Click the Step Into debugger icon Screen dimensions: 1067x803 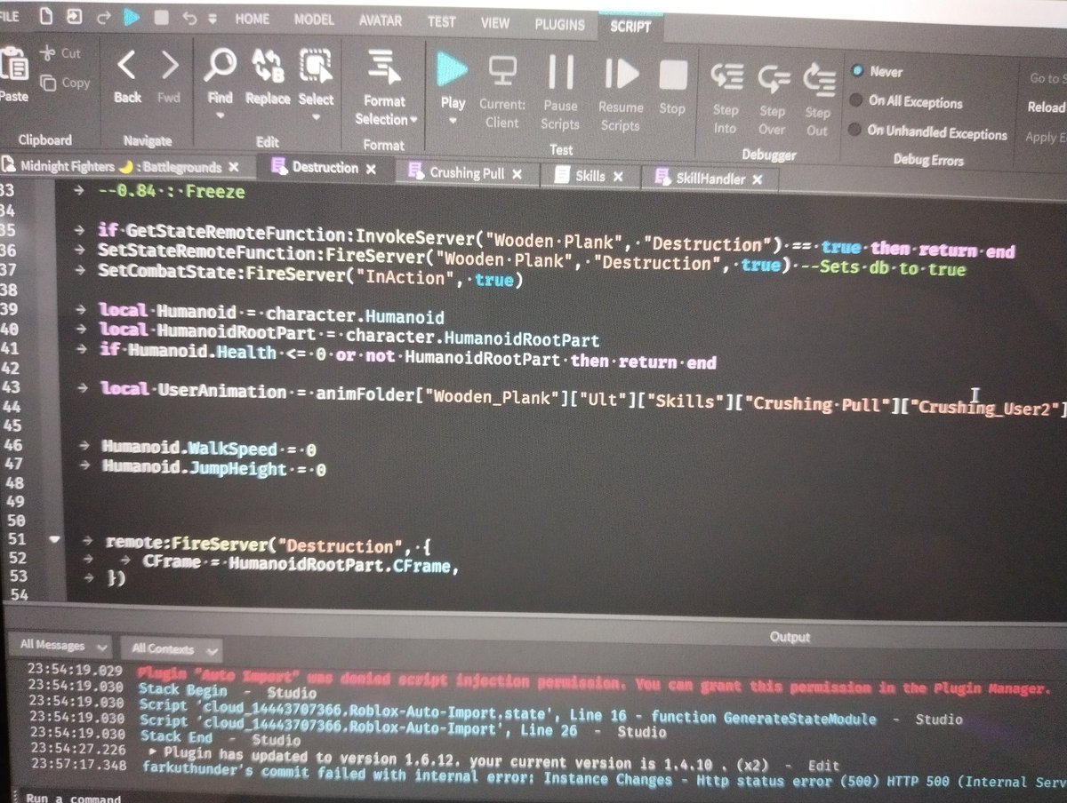[726, 79]
